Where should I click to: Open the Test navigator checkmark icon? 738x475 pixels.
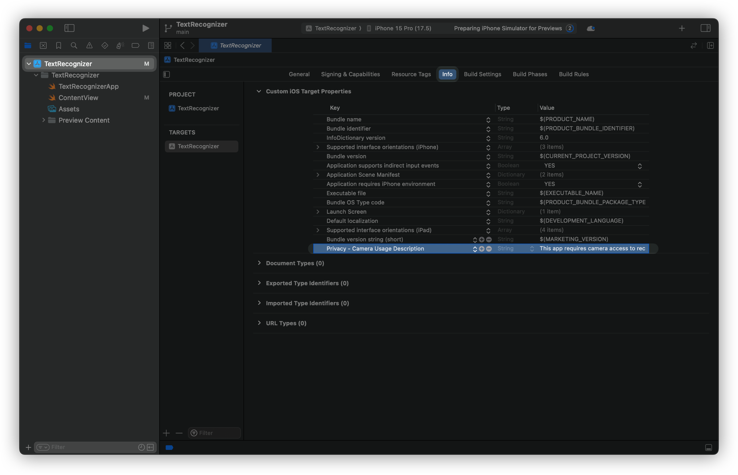[x=105, y=45]
